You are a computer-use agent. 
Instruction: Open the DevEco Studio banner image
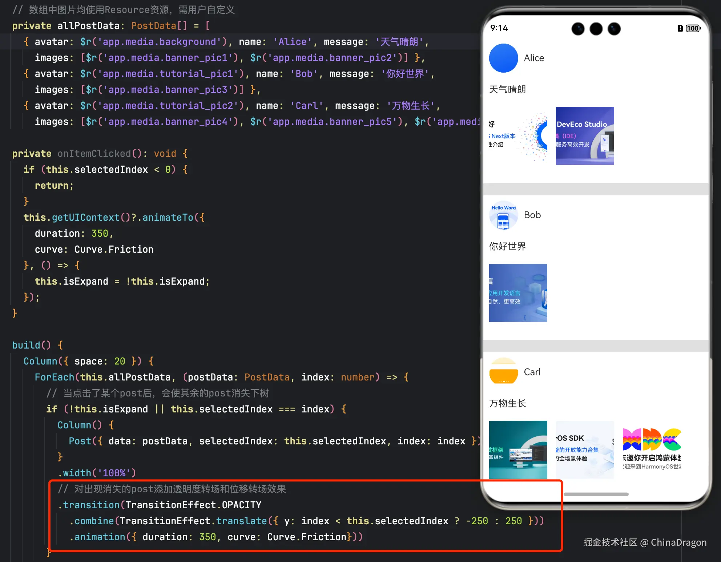pyautogui.click(x=585, y=136)
